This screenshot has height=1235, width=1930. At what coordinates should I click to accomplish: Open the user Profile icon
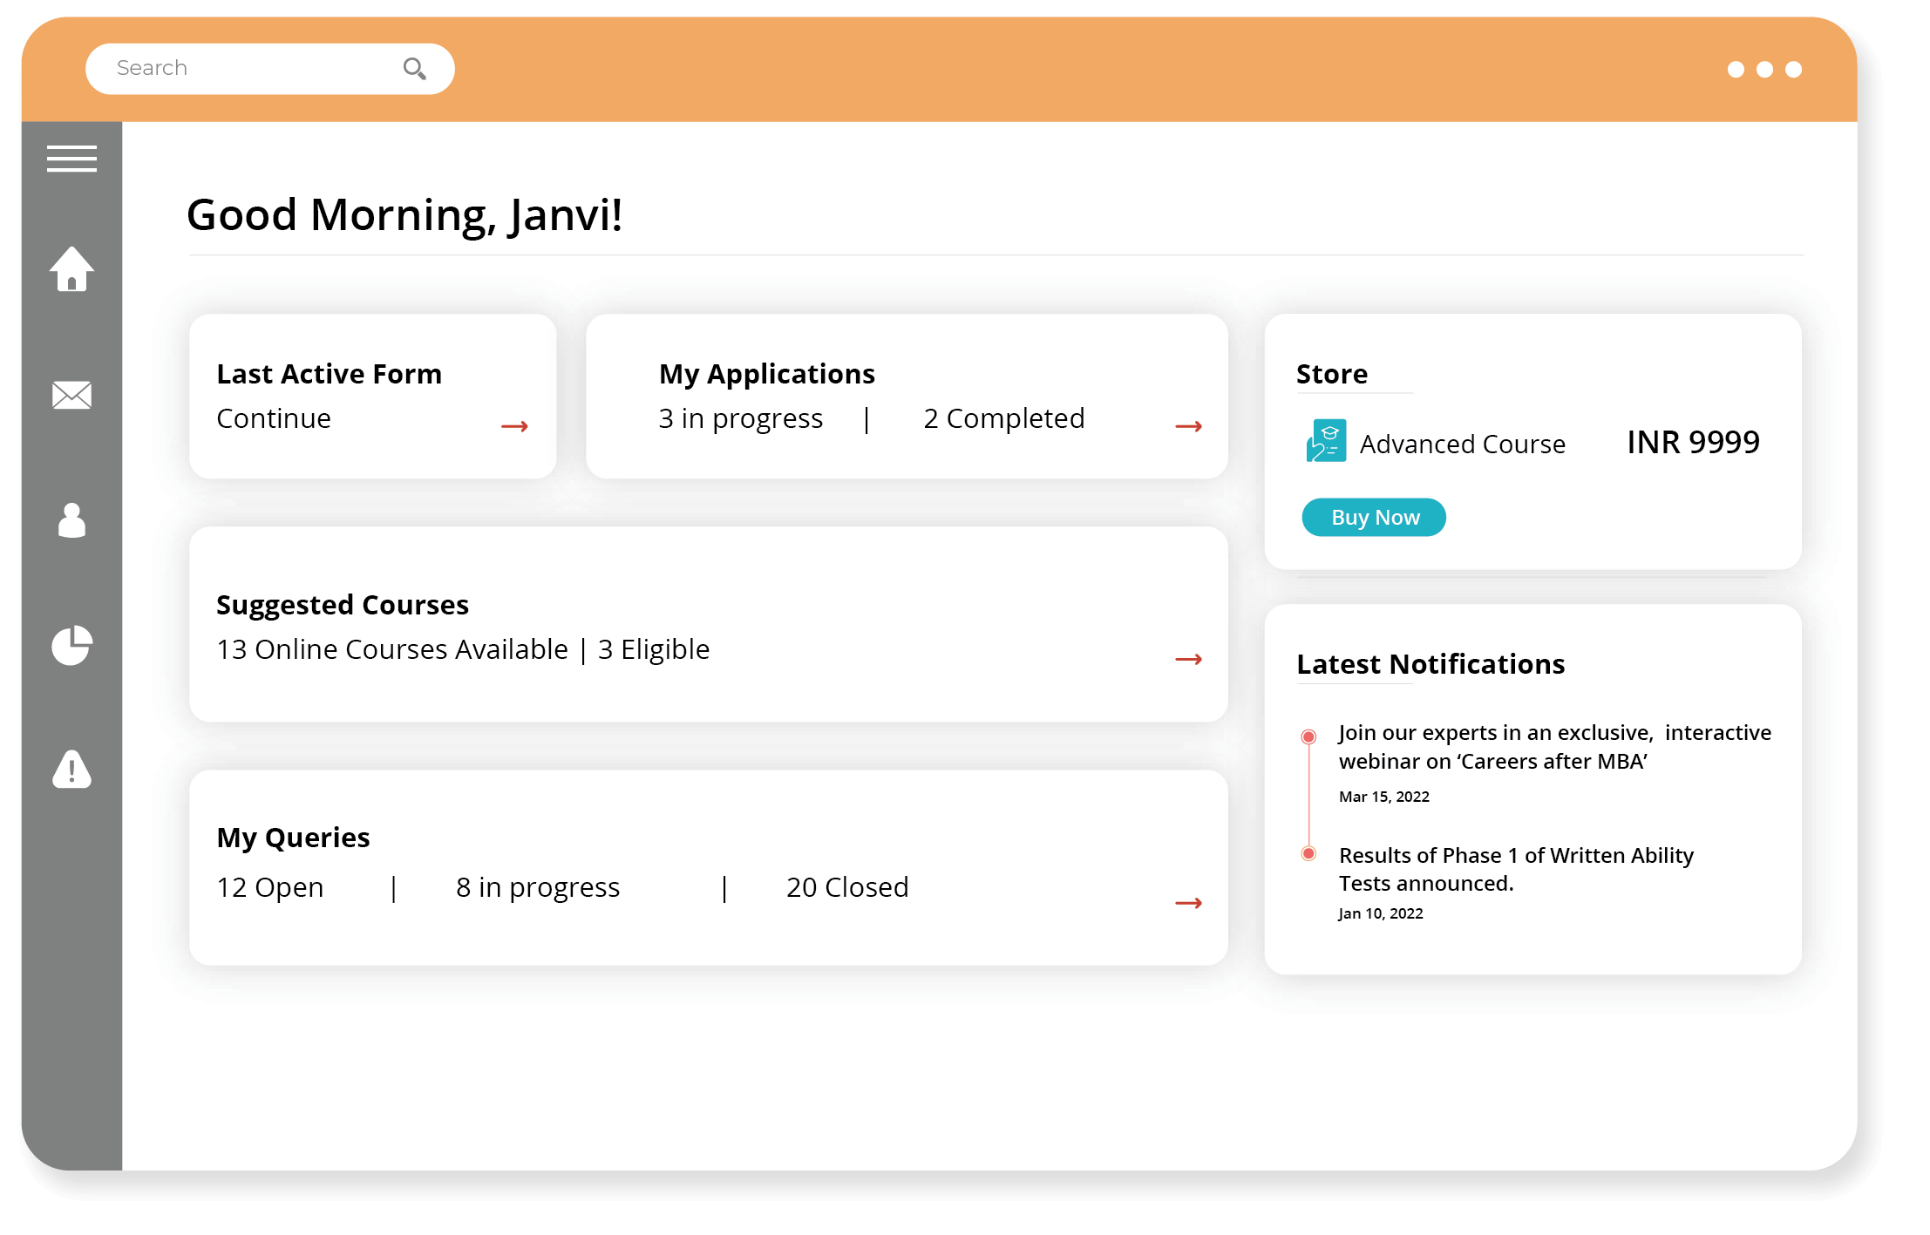(x=72, y=520)
